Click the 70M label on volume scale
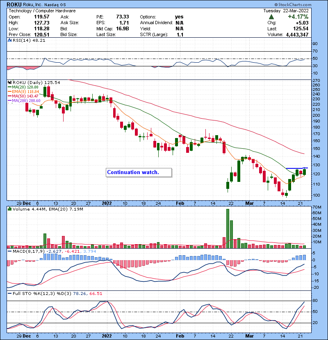 click(x=317, y=207)
